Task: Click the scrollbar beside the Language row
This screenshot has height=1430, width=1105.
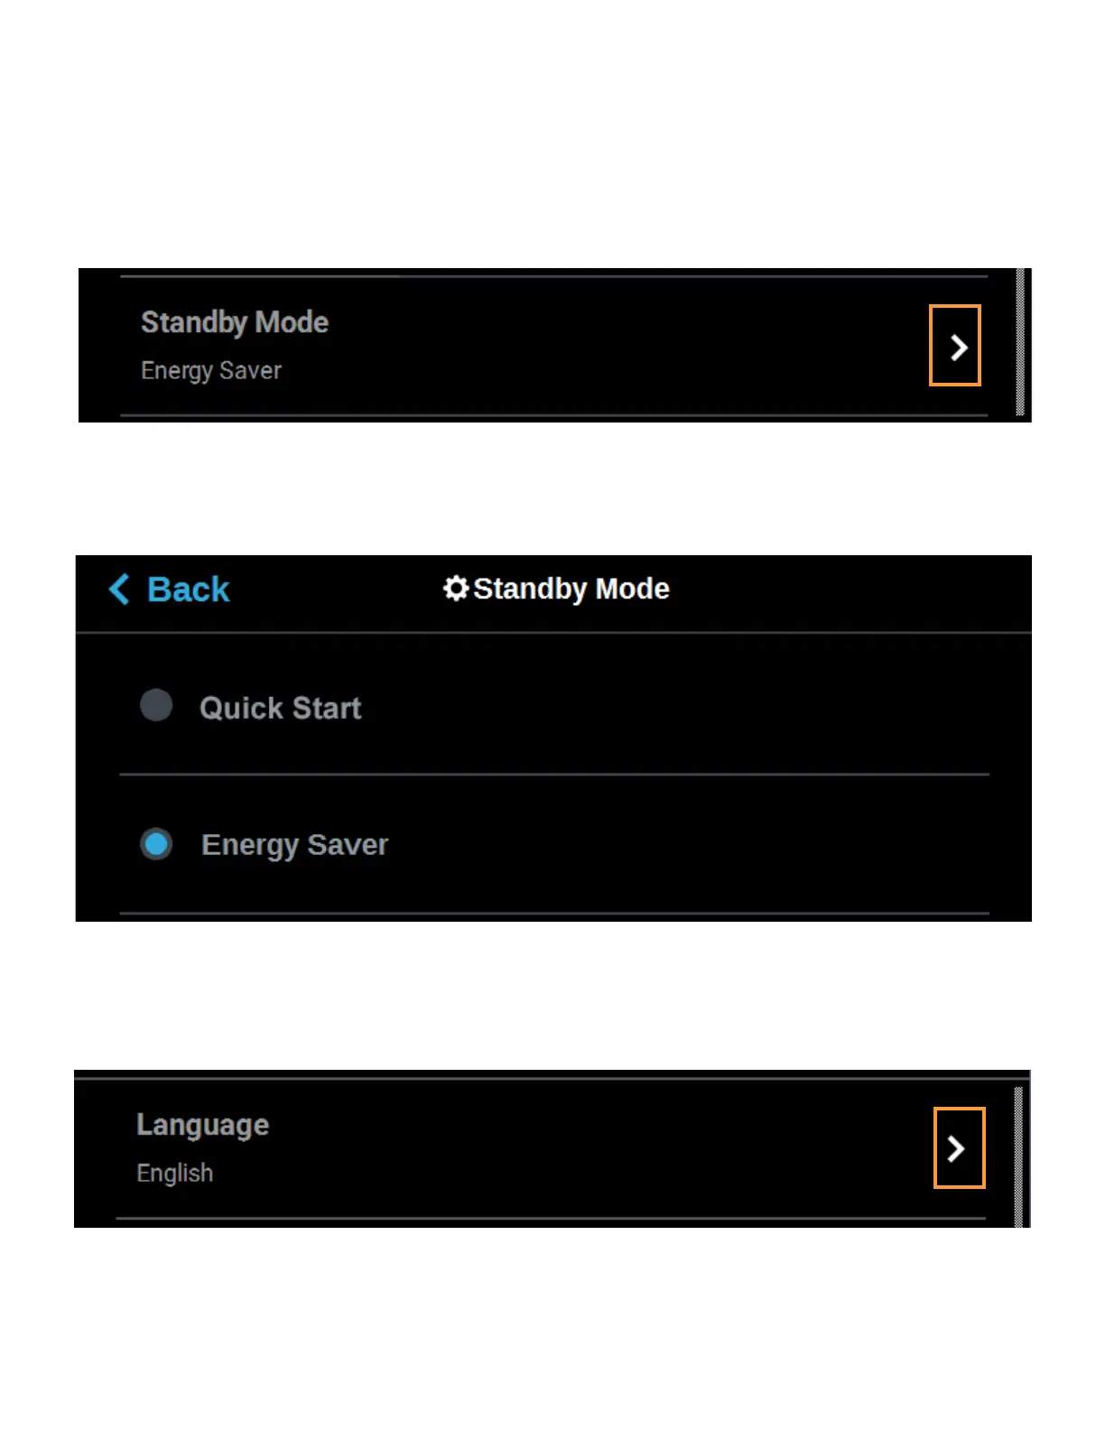Action: (1018, 1156)
